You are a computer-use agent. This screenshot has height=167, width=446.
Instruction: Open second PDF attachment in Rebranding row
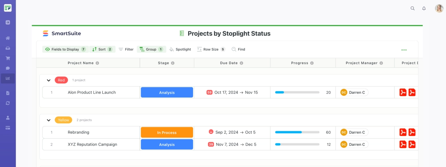412,132
